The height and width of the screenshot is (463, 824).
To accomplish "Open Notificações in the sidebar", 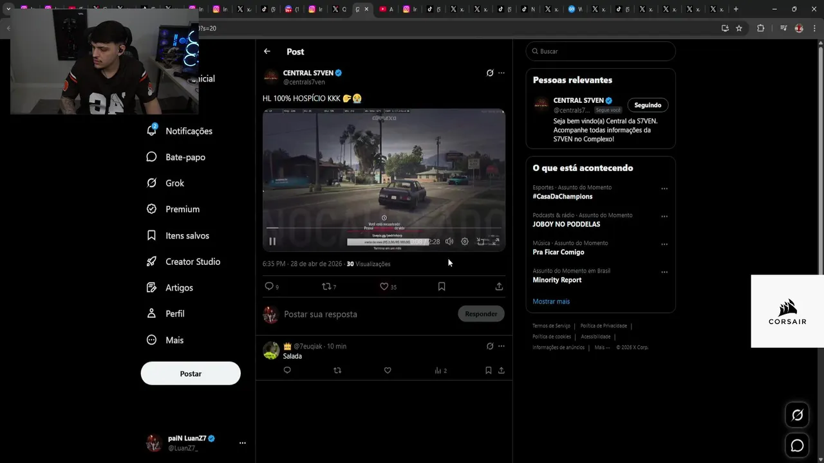I will pyautogui.click(x=180, y=131).
